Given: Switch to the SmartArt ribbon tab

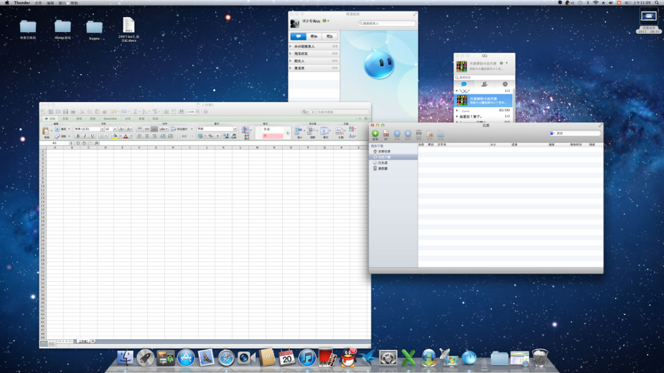Looking at the screenshot, I should tap(110, 119).
